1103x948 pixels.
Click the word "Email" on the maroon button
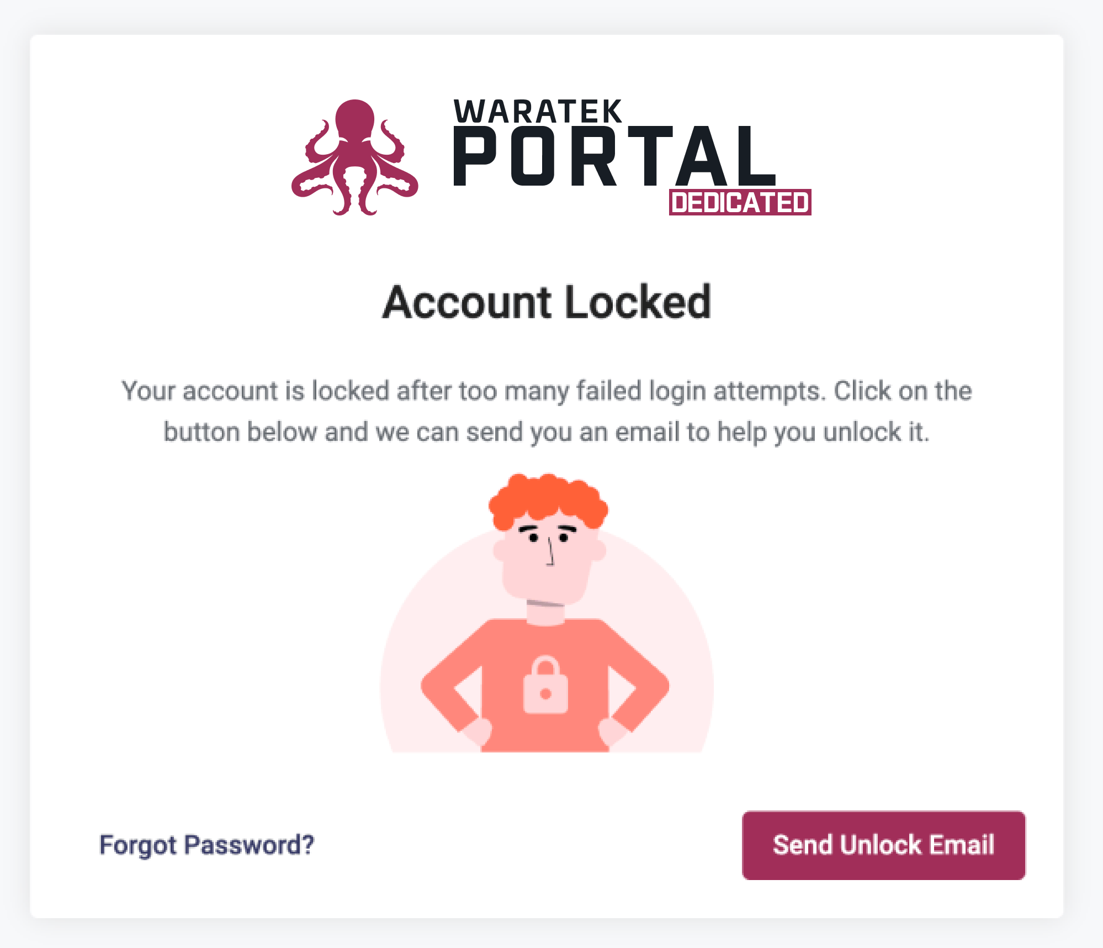pyautogui.click(x=962, y=845)
